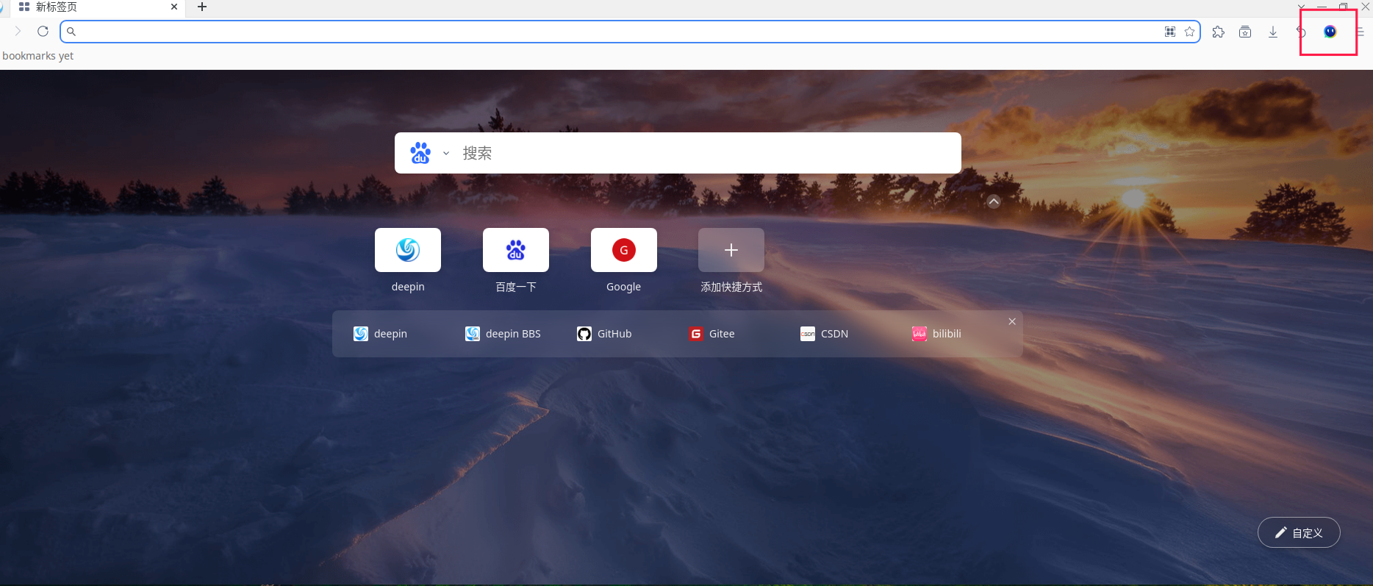
Task: Open deepin BBS link
Action: click(x=503, y=334)
